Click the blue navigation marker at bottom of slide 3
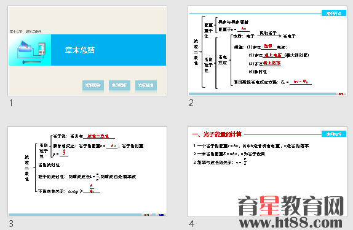Viewport: 353px width, 230px height. click(161, 215)
